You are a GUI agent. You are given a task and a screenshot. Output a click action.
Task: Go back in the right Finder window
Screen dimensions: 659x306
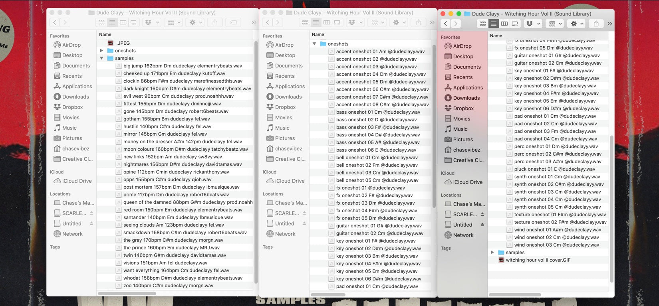point(445,24)
